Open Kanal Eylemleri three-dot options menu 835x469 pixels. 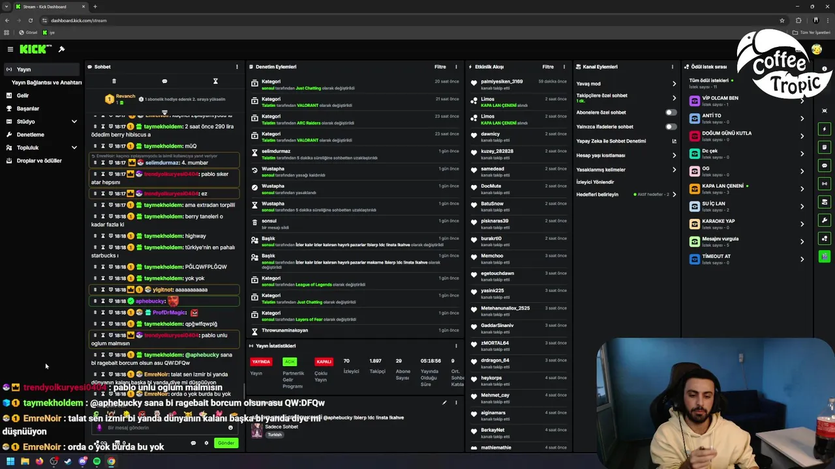coord(673,66)
